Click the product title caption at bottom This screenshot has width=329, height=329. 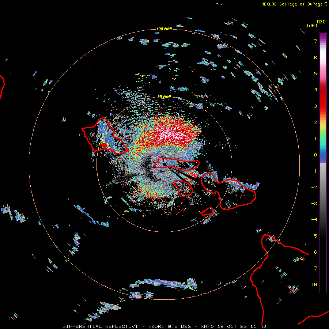(164, 326)
